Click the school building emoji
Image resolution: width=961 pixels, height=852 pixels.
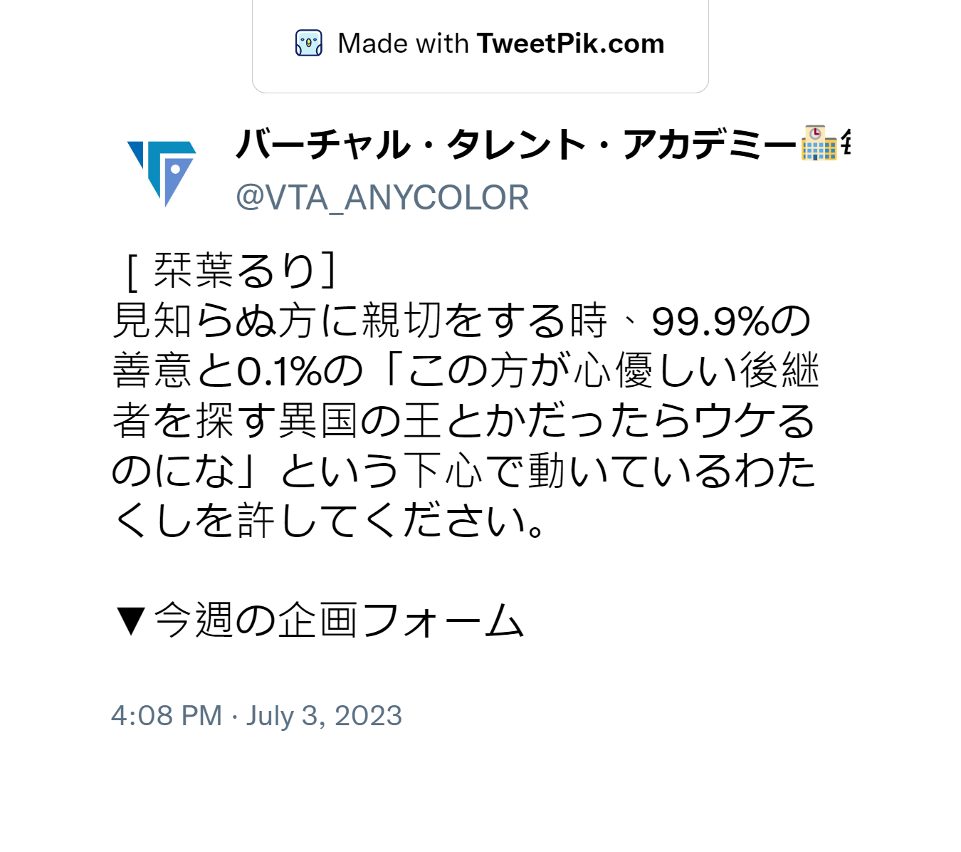(x=819, y=143)
